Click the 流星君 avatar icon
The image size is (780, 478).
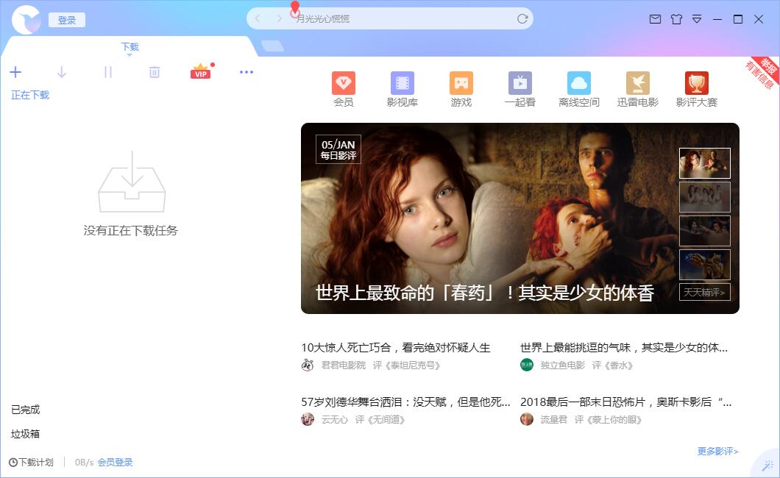527,419
